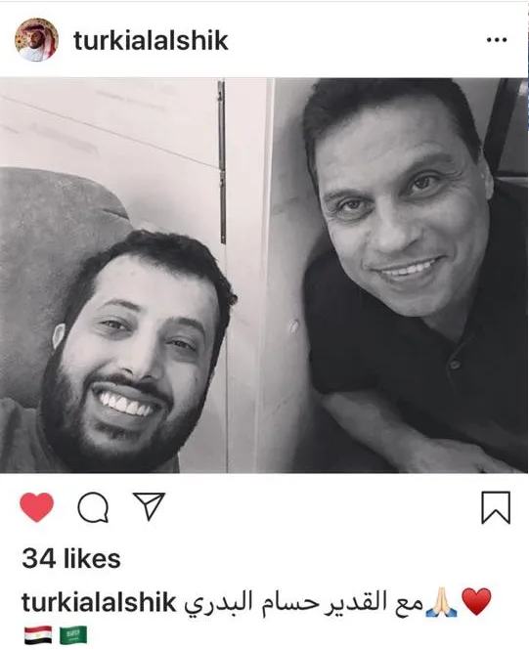This screenshot has height=650, width=529.
Task: Save post with bookmark icon
Action: point(496,507)
